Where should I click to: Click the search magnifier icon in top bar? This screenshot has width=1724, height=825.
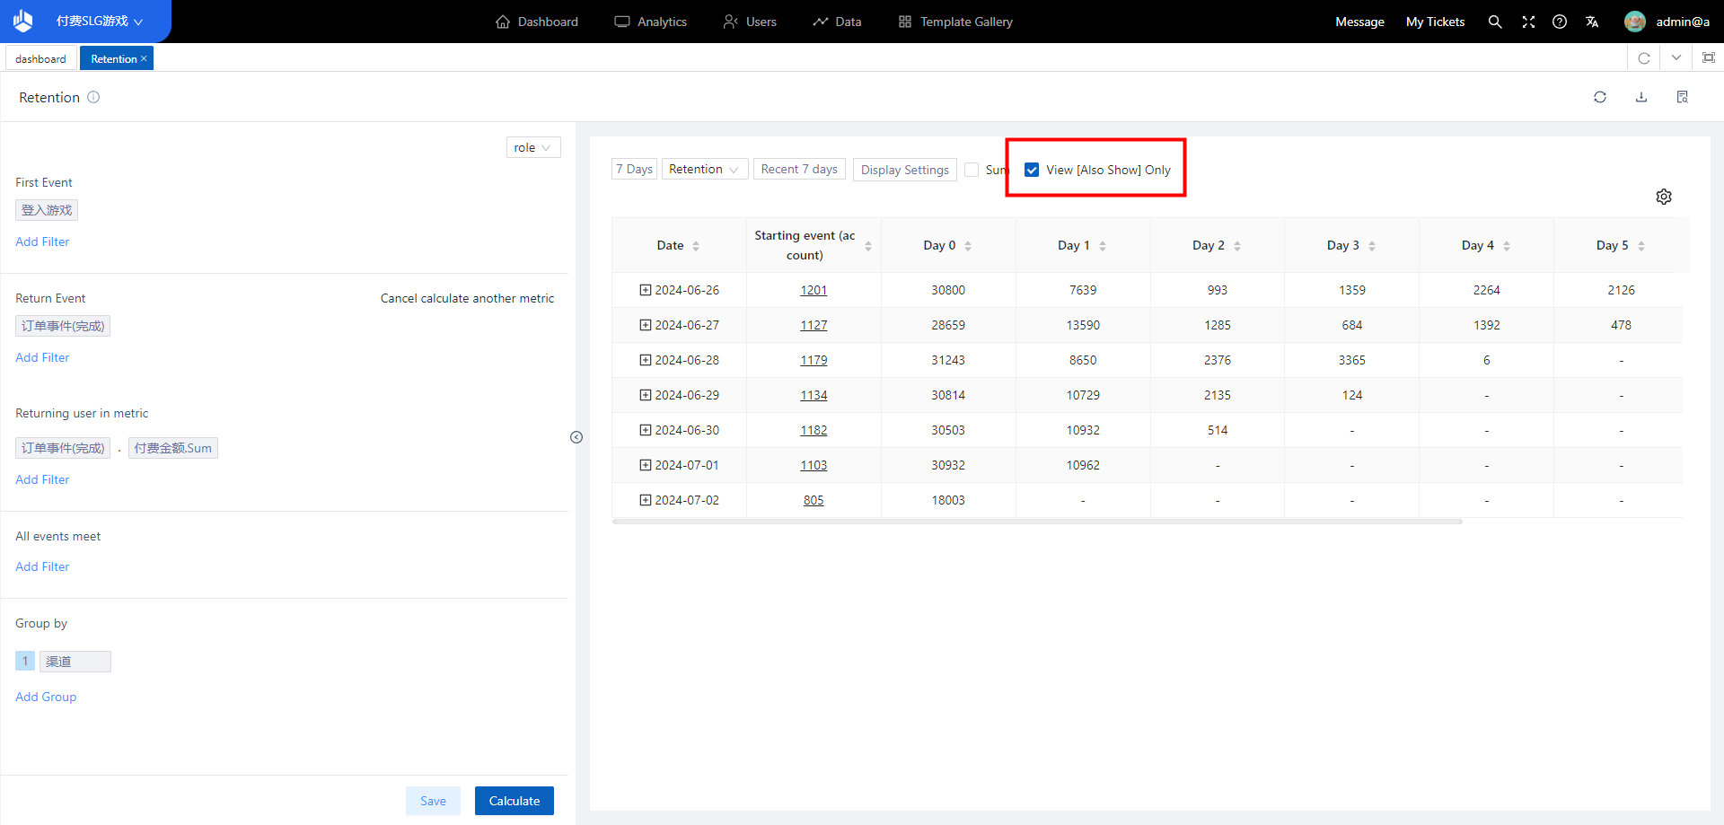point(1495,22)
